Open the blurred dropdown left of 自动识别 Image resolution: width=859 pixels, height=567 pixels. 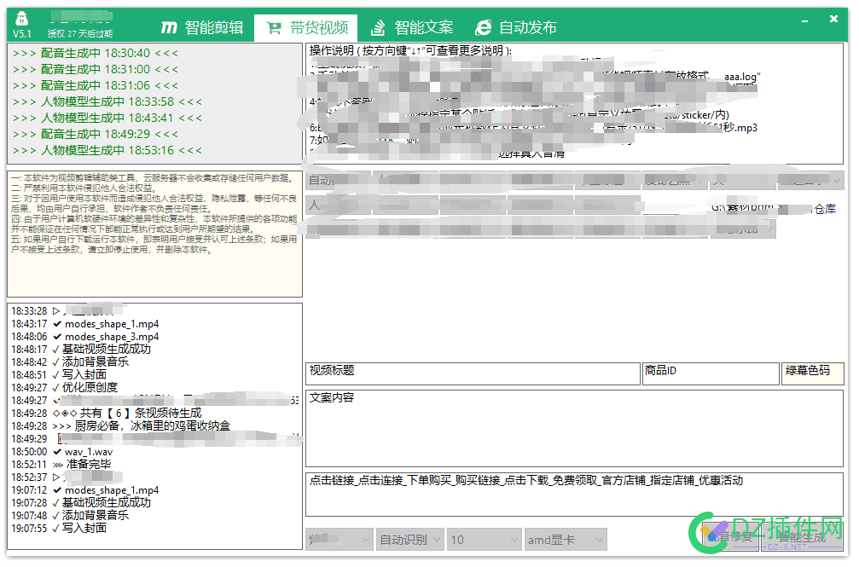tap(340, 540)
